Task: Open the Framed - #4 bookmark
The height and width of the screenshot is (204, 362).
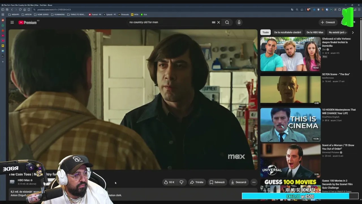Action: 95,14
